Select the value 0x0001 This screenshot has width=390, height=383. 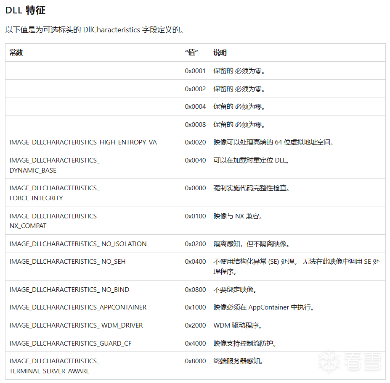[x=195, y=71]
